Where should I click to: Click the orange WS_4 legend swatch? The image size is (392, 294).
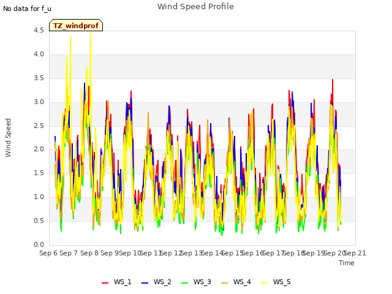coord(225,283)
